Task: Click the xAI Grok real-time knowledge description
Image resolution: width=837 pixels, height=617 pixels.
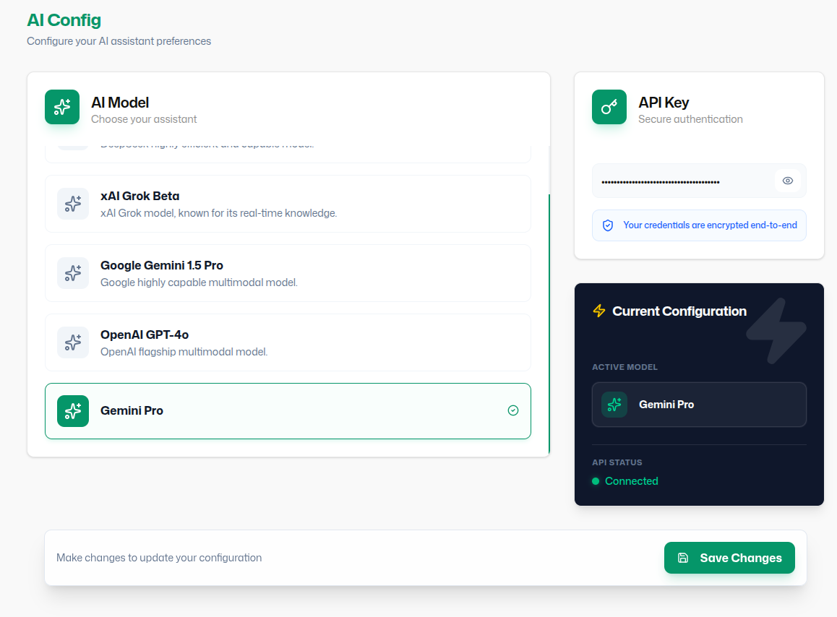Action: 219,213
